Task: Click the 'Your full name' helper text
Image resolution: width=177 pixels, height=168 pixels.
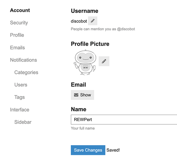Action: coord(83,128)
